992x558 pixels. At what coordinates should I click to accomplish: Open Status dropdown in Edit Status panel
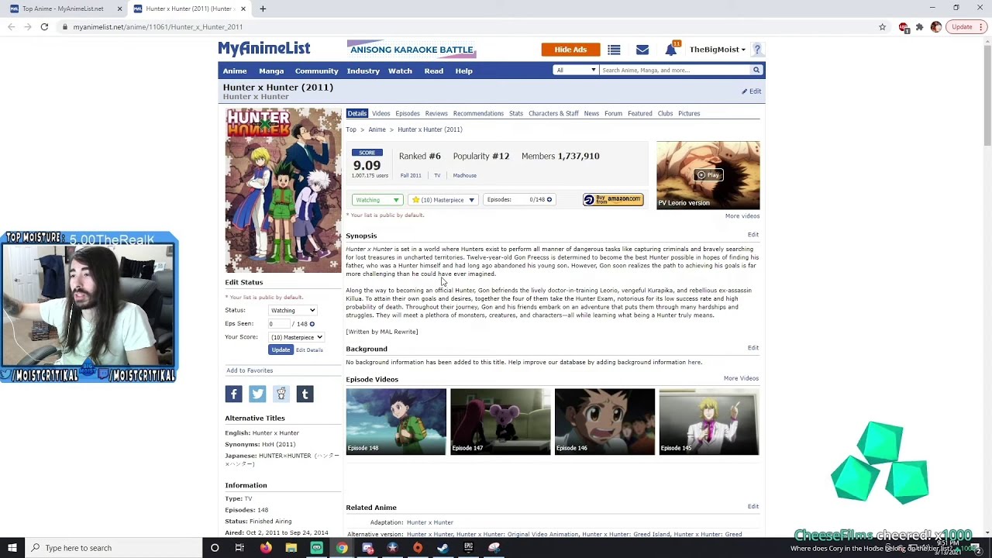tap(292, 310)
